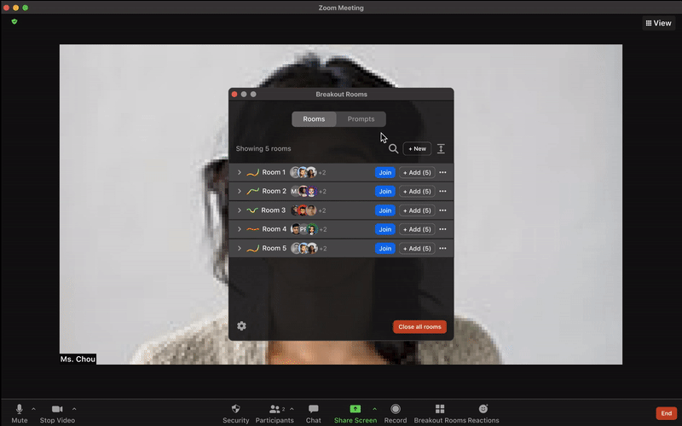The width and height of the screenshot is (682, 426).
Task: Add participants to Room 3
Action: [417, 210]
